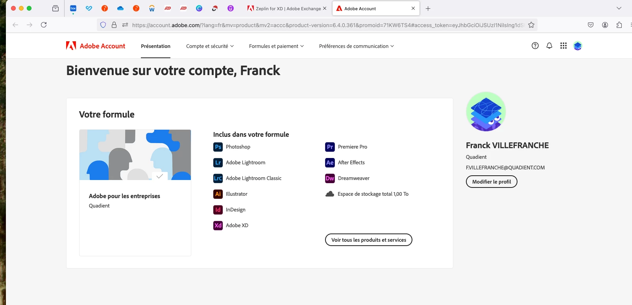Click the Photoshop Ps icon
The height and width of the screenshot is (305, 632).
218,147
